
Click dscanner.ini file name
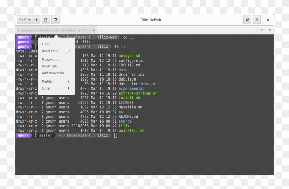[x=131, y=74]
